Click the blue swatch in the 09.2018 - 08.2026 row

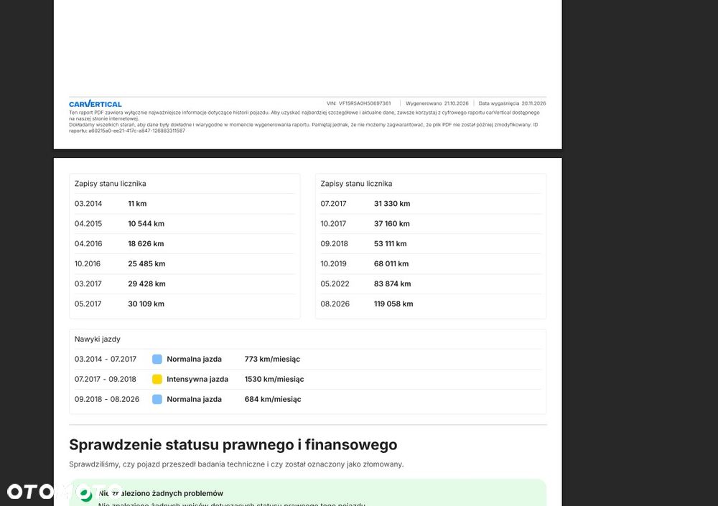[x=157, y=399]
